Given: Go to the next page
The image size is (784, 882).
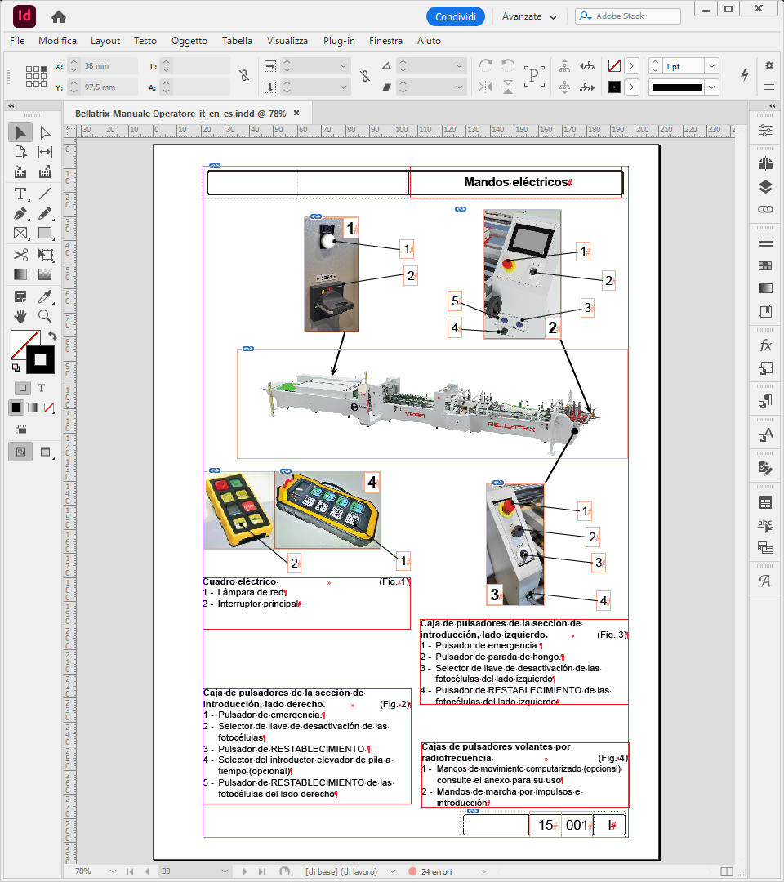Looking at the screenshot, I should pyautogui.click(x=245, y=871).
